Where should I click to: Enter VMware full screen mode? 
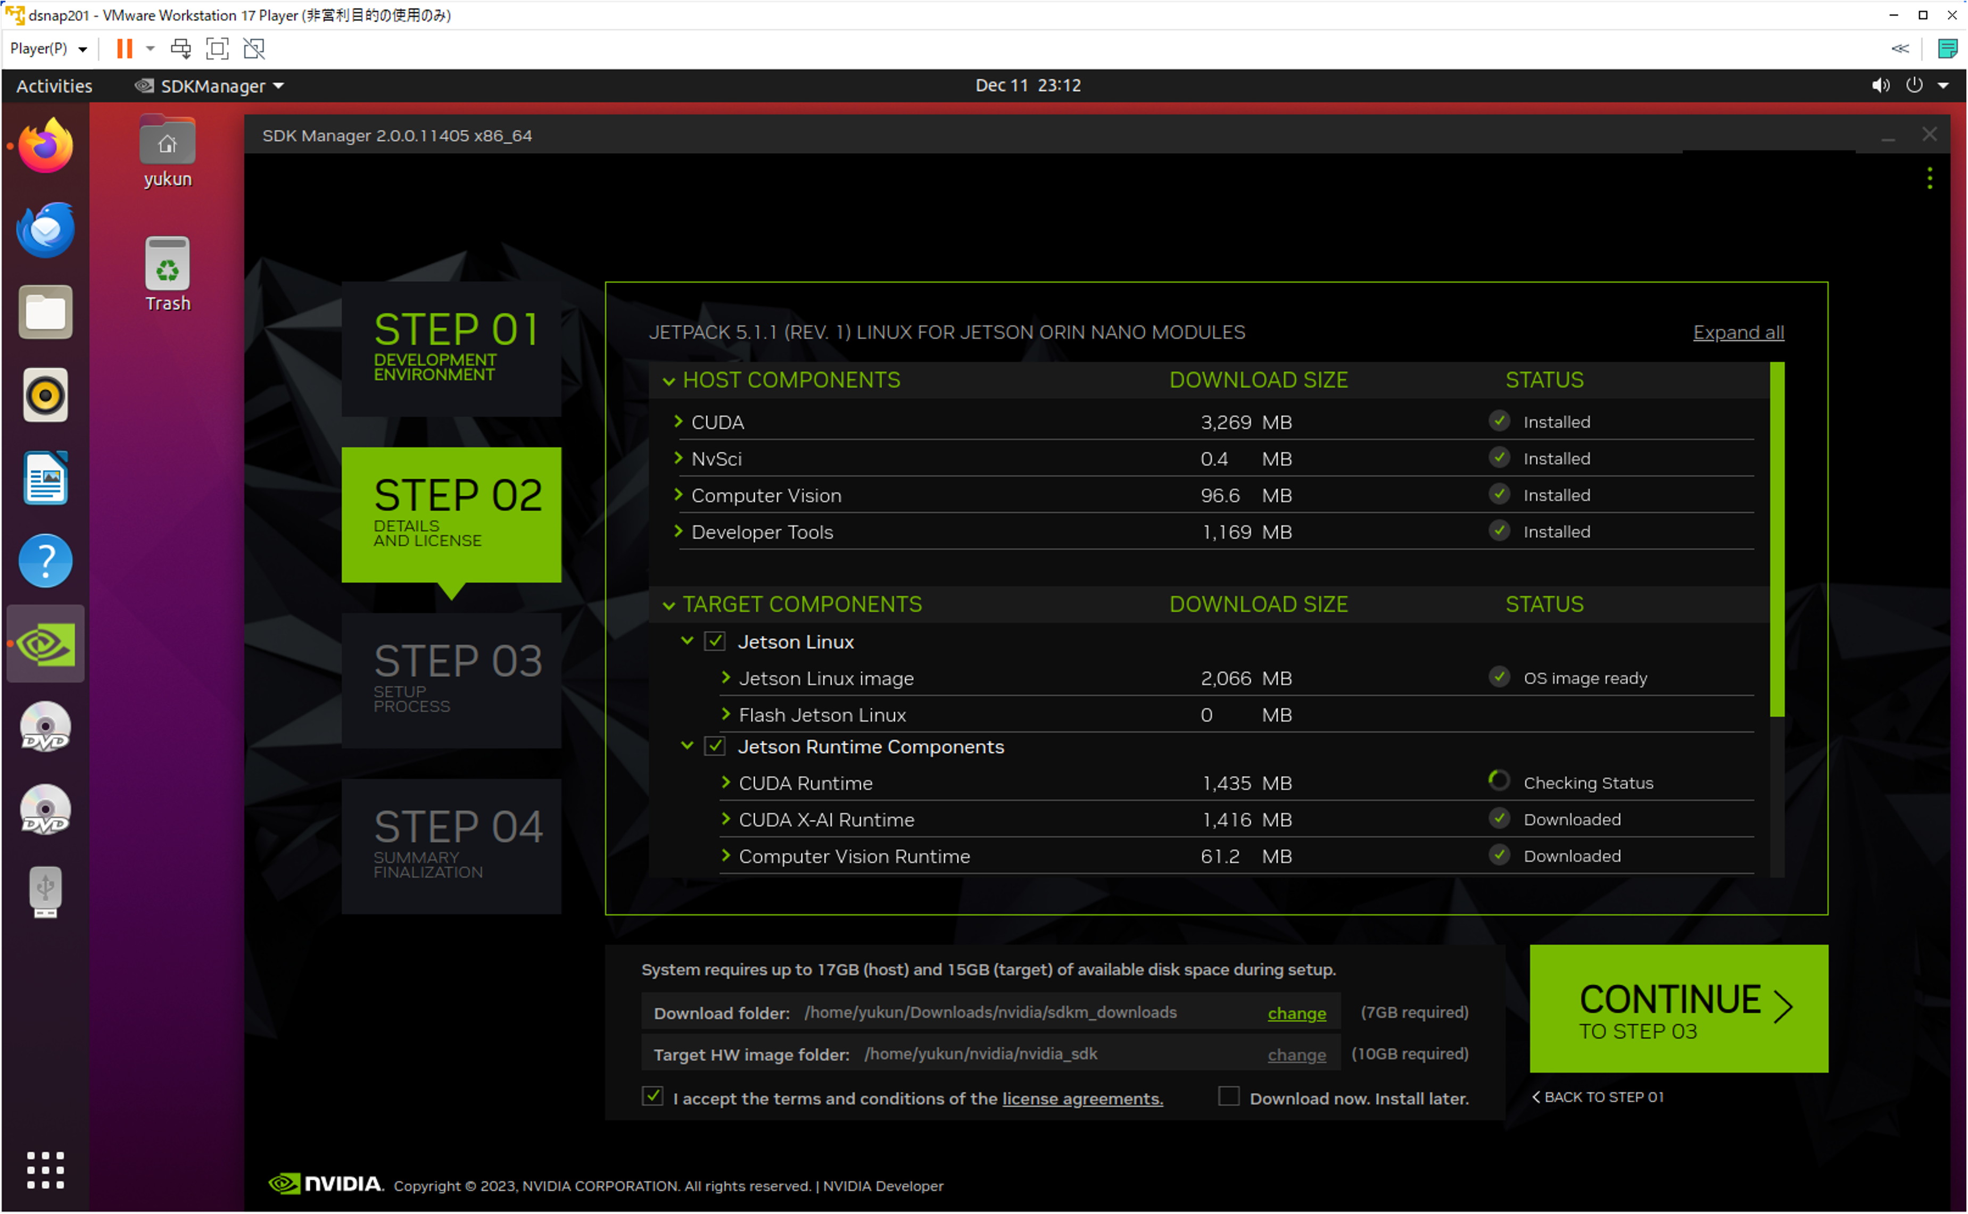point(217,49)
